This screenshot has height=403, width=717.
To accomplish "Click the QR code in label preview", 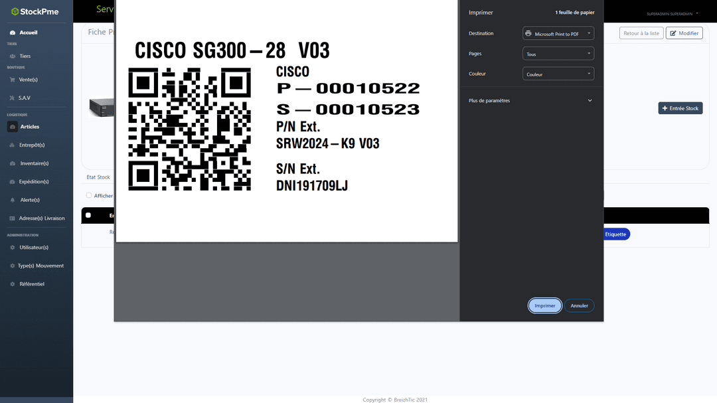I will pyautogui.click(x=189, y=129).
